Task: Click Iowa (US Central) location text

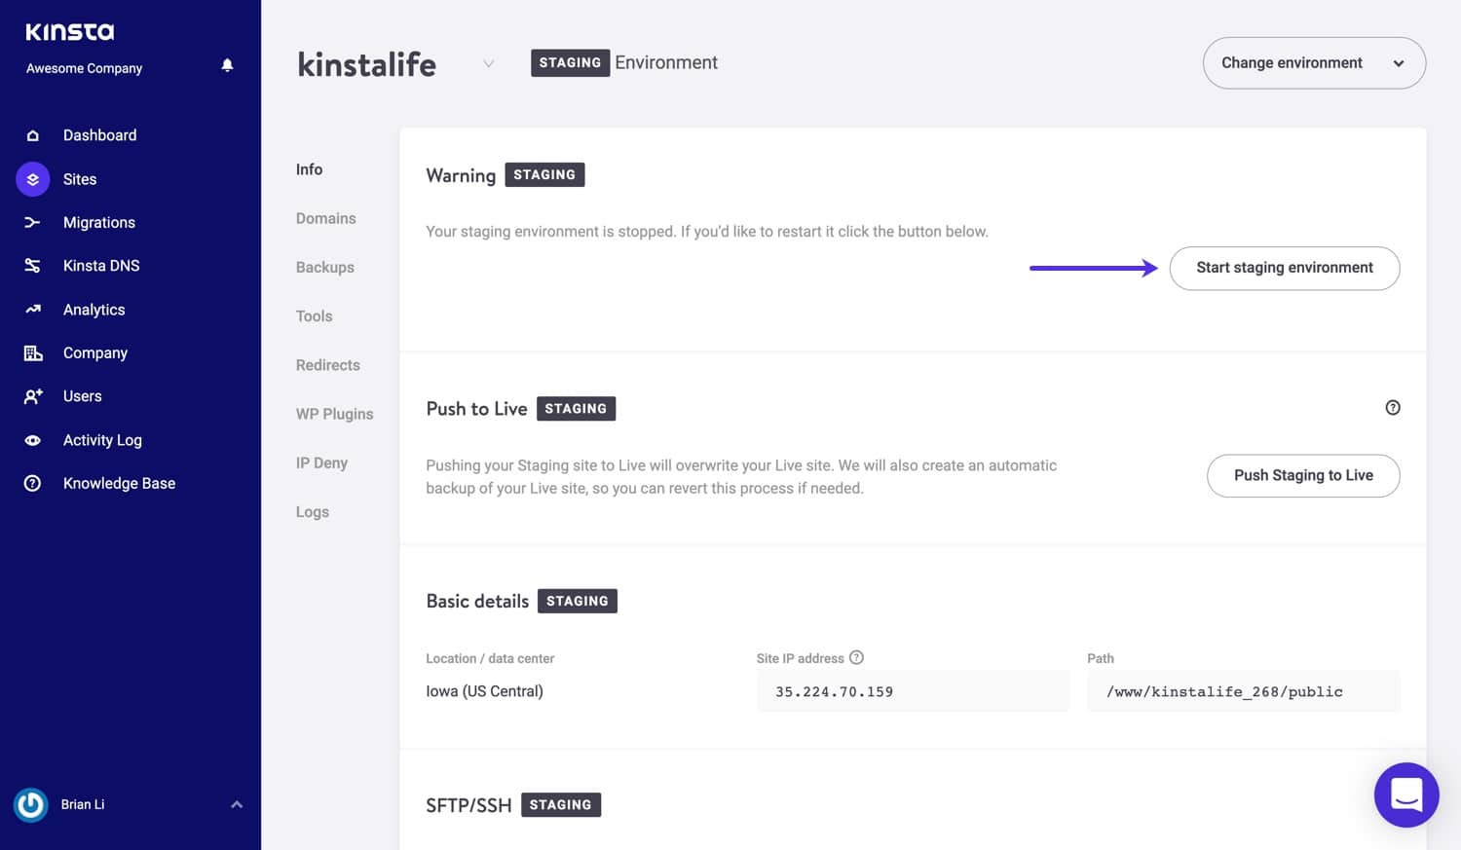Action: pyautogui.click(x=485, y=691)
